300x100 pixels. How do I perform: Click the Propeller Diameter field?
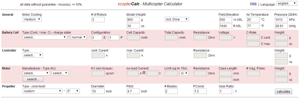pyautogui.click(x=98, y=91)
